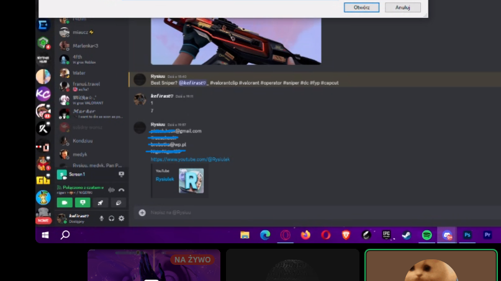Disconnect from voice call
The height and width of the screenshot is (281, 501).
click(x=121, y=190)
